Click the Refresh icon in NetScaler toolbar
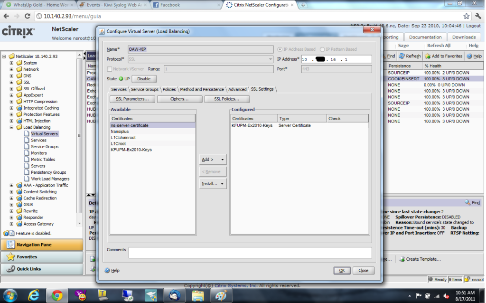 (x=402, y=56)
